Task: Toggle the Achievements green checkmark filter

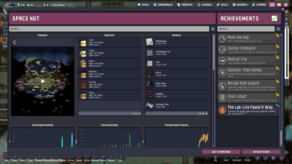Action: [274, 18]
